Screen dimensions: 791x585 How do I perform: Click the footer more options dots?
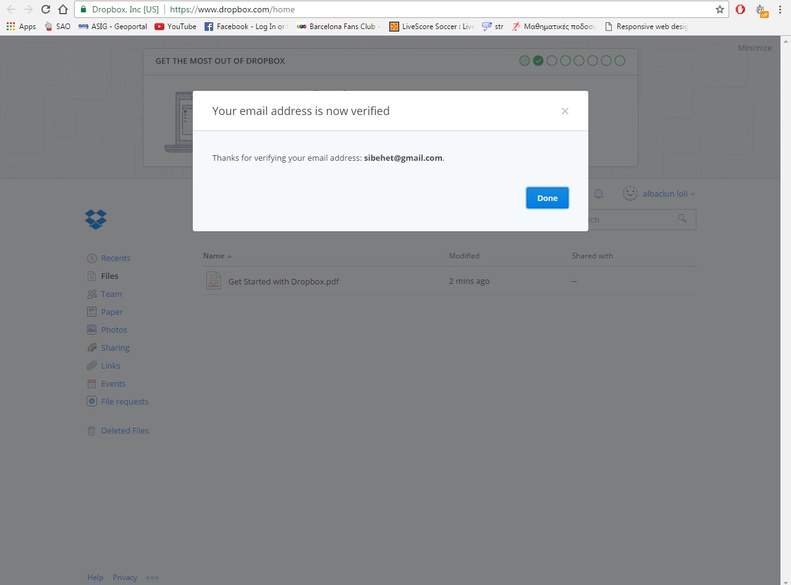coord(152,578)
